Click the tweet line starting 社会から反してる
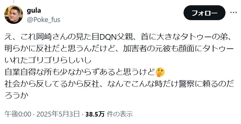The height and width of the screenshot is (124, 241). pyautogui.click(x=119, y=84)
